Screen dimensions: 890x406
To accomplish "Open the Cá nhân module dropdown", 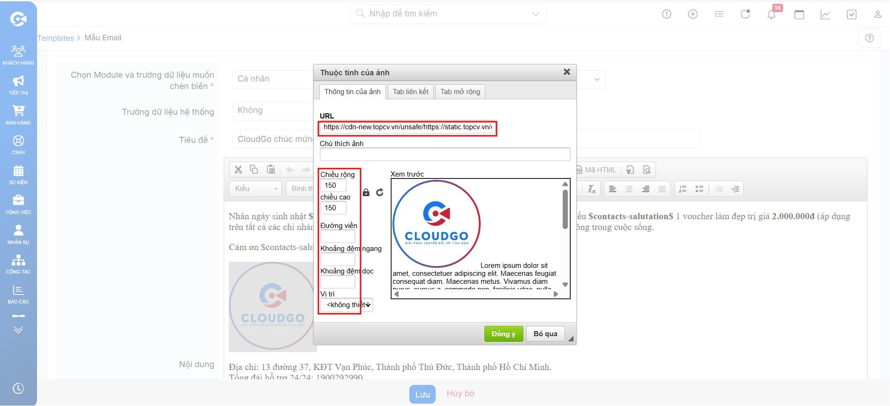I will click(x=273, y=79).
